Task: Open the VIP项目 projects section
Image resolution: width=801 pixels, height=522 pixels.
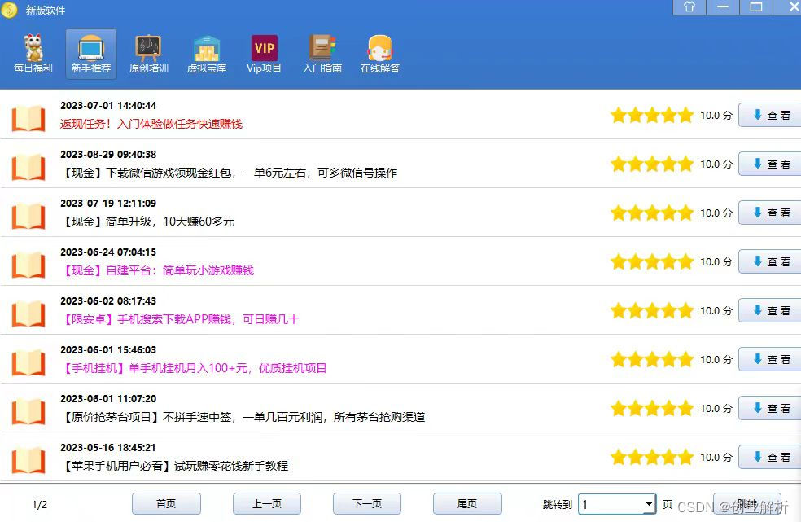Action: (x=263, y=53)
